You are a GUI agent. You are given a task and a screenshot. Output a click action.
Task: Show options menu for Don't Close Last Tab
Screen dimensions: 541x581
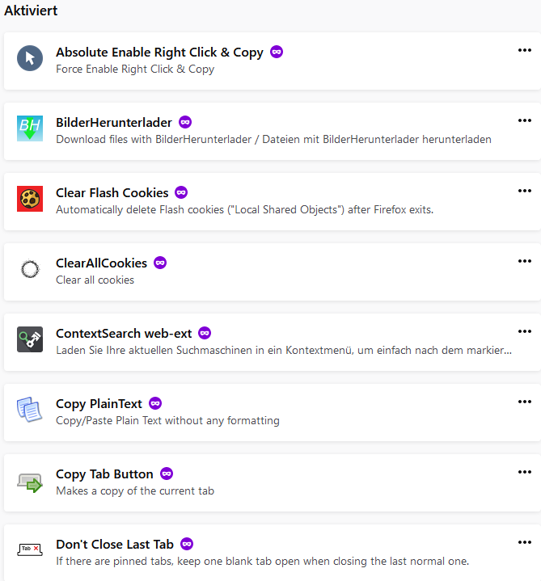tap(525, 542)
